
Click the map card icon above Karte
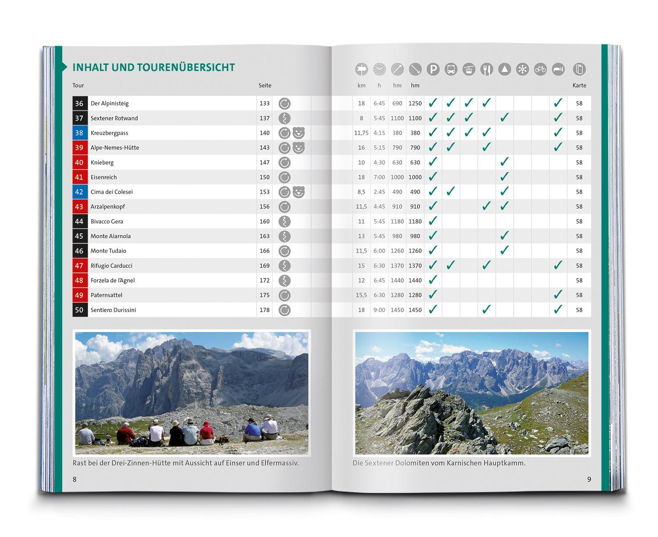pyautogui.click(x=579, y=69)
